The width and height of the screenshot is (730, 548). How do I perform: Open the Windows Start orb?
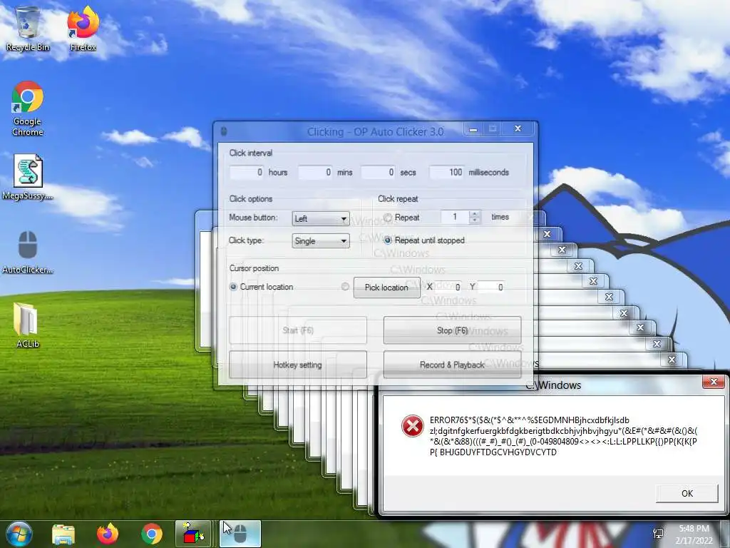pyautogui.click(x=19, y=534)
